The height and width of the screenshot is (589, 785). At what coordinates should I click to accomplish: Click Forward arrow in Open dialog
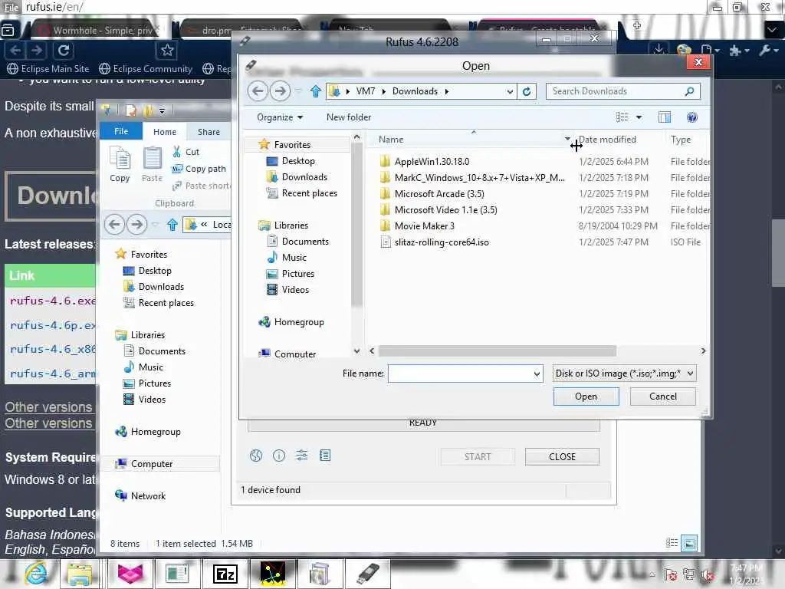(x=280, y=91)
